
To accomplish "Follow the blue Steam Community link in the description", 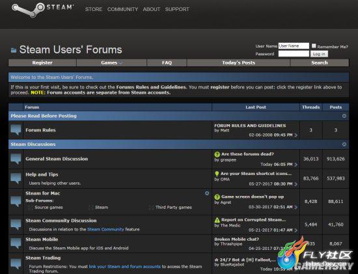I will click(105, 230).
